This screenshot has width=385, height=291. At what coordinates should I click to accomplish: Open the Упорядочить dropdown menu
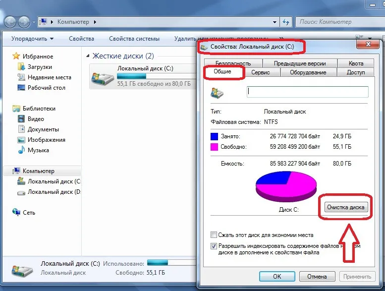(32, 39)
